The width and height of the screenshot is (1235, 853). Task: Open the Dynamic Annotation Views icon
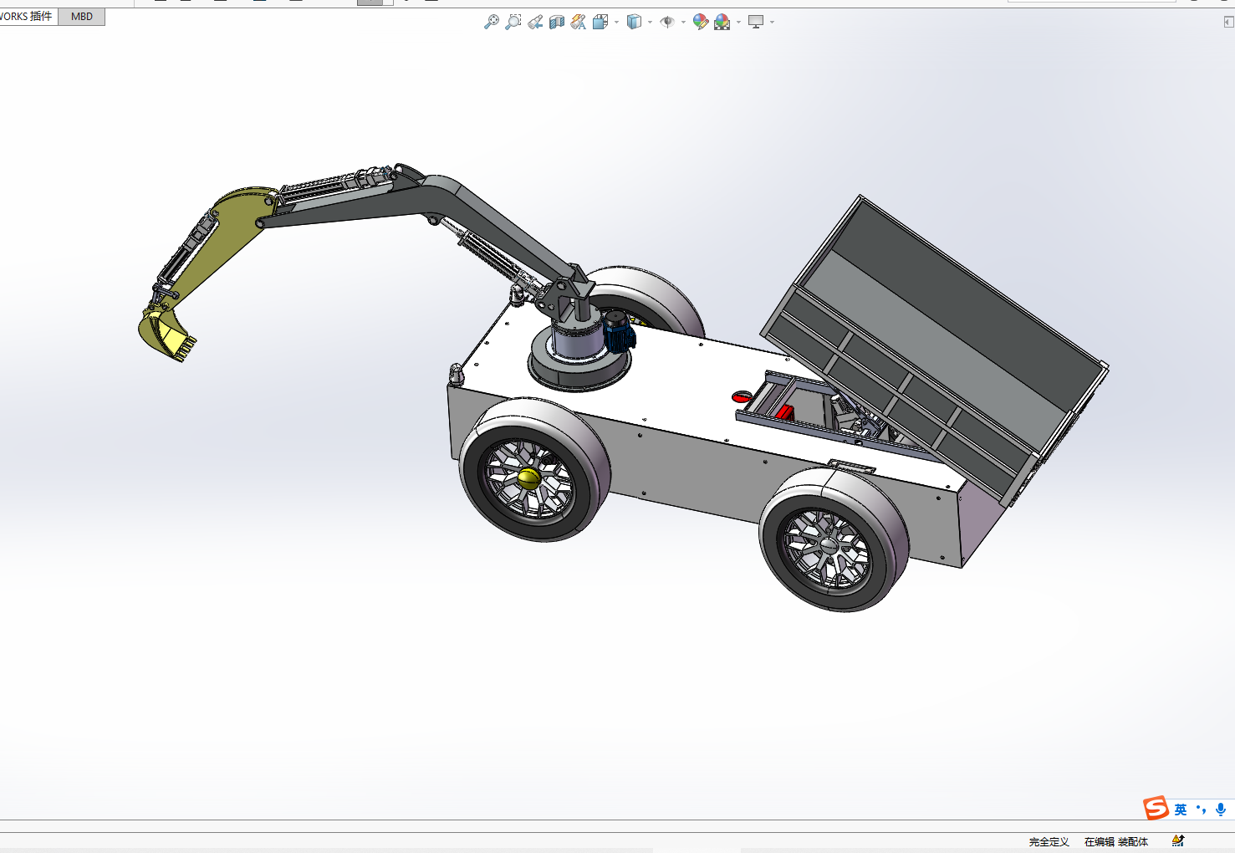coord(579,22)
